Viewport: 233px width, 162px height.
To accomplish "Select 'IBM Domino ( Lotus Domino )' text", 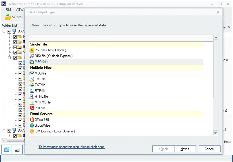I will click(55, 131).
